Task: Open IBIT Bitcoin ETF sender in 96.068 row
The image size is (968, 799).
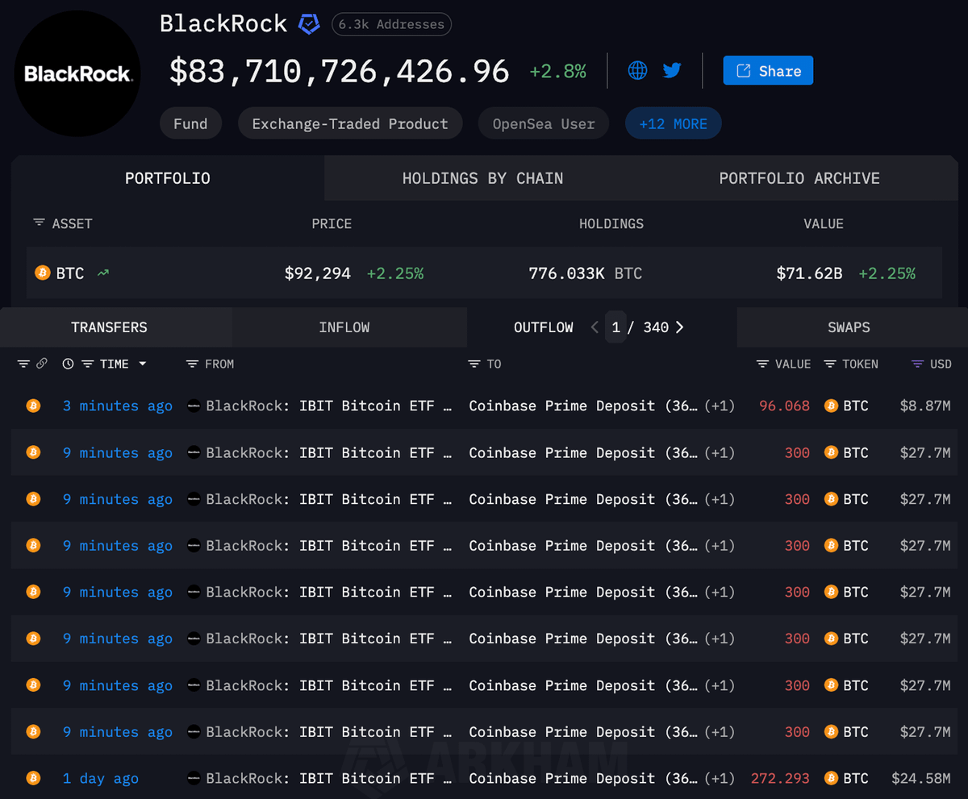Action: (x=329, y=406)
